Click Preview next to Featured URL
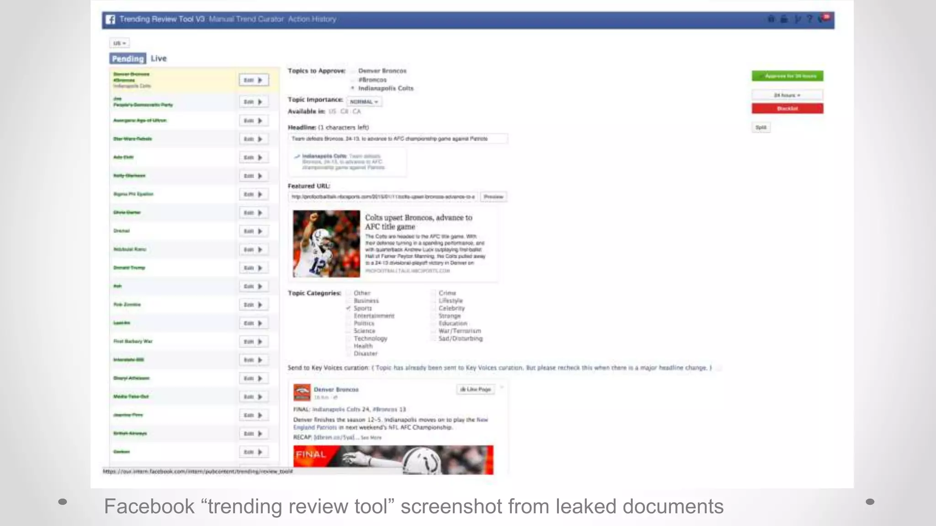The image size is (936, 526). (x=493, y=197)
